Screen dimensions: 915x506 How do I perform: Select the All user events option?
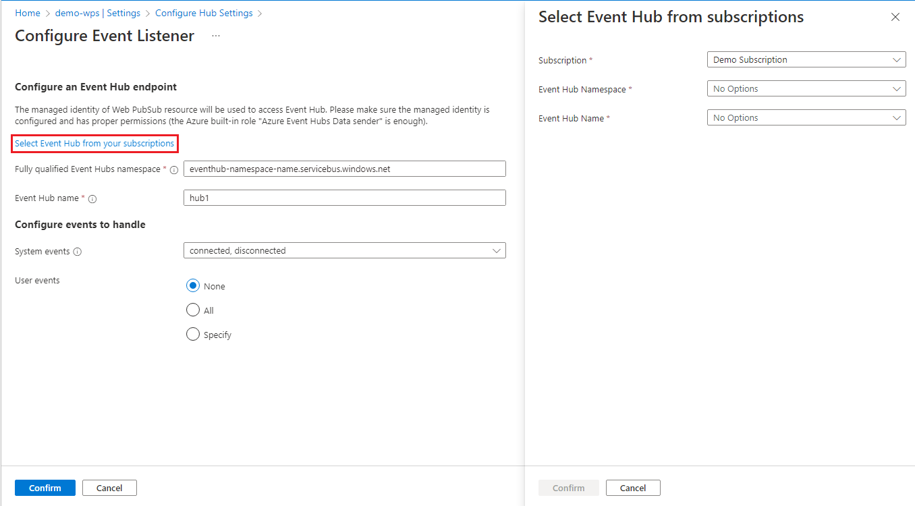pyautogui.click(x=193, y=310)
